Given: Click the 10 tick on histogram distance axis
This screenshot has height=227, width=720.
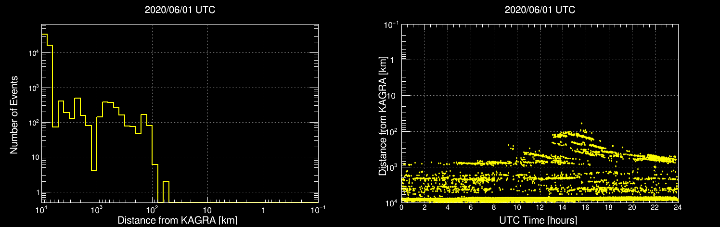Looking at the screenshot, I should pyautogui.click(x=207, y=211).
